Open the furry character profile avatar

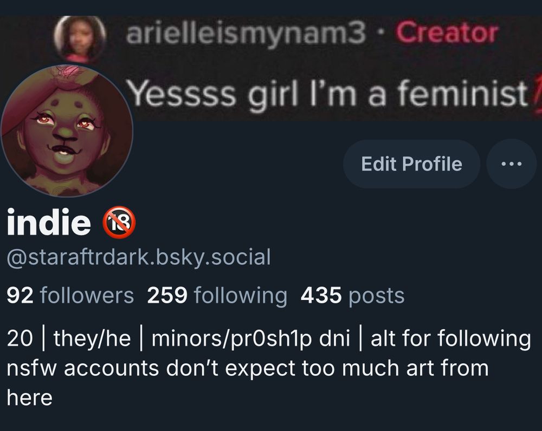click(x=67, y=131)
